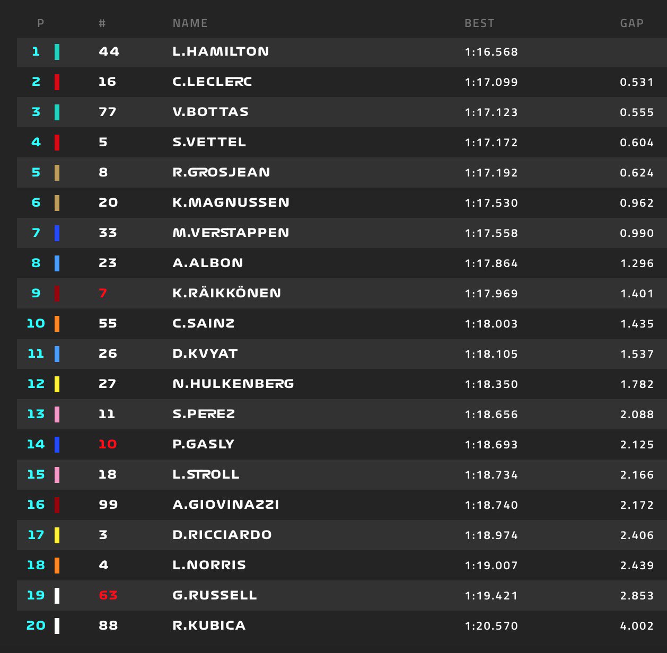Screen dimensions: 667x653
Task: Click red car number 7 for Räikkönen
Action: tap(103, 293)
